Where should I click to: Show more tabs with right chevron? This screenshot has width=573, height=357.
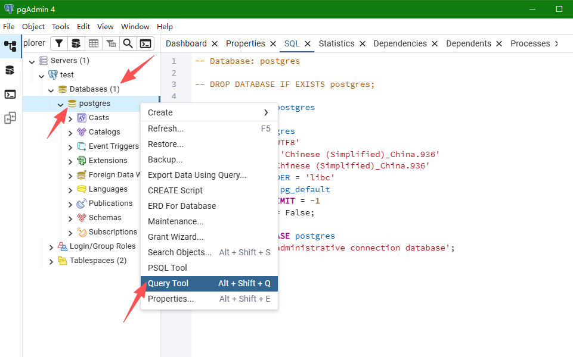tap(556, 44)
